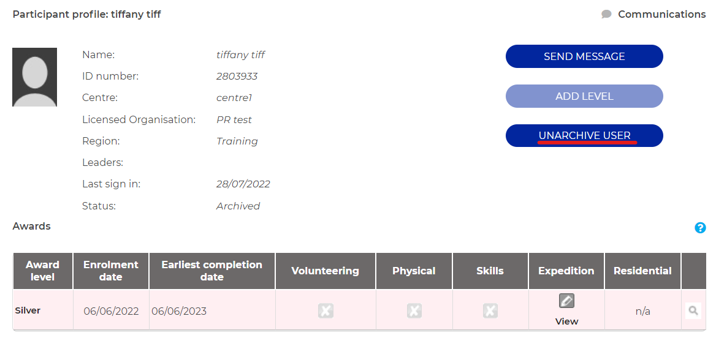Select the Award level column header

point(43,271)
